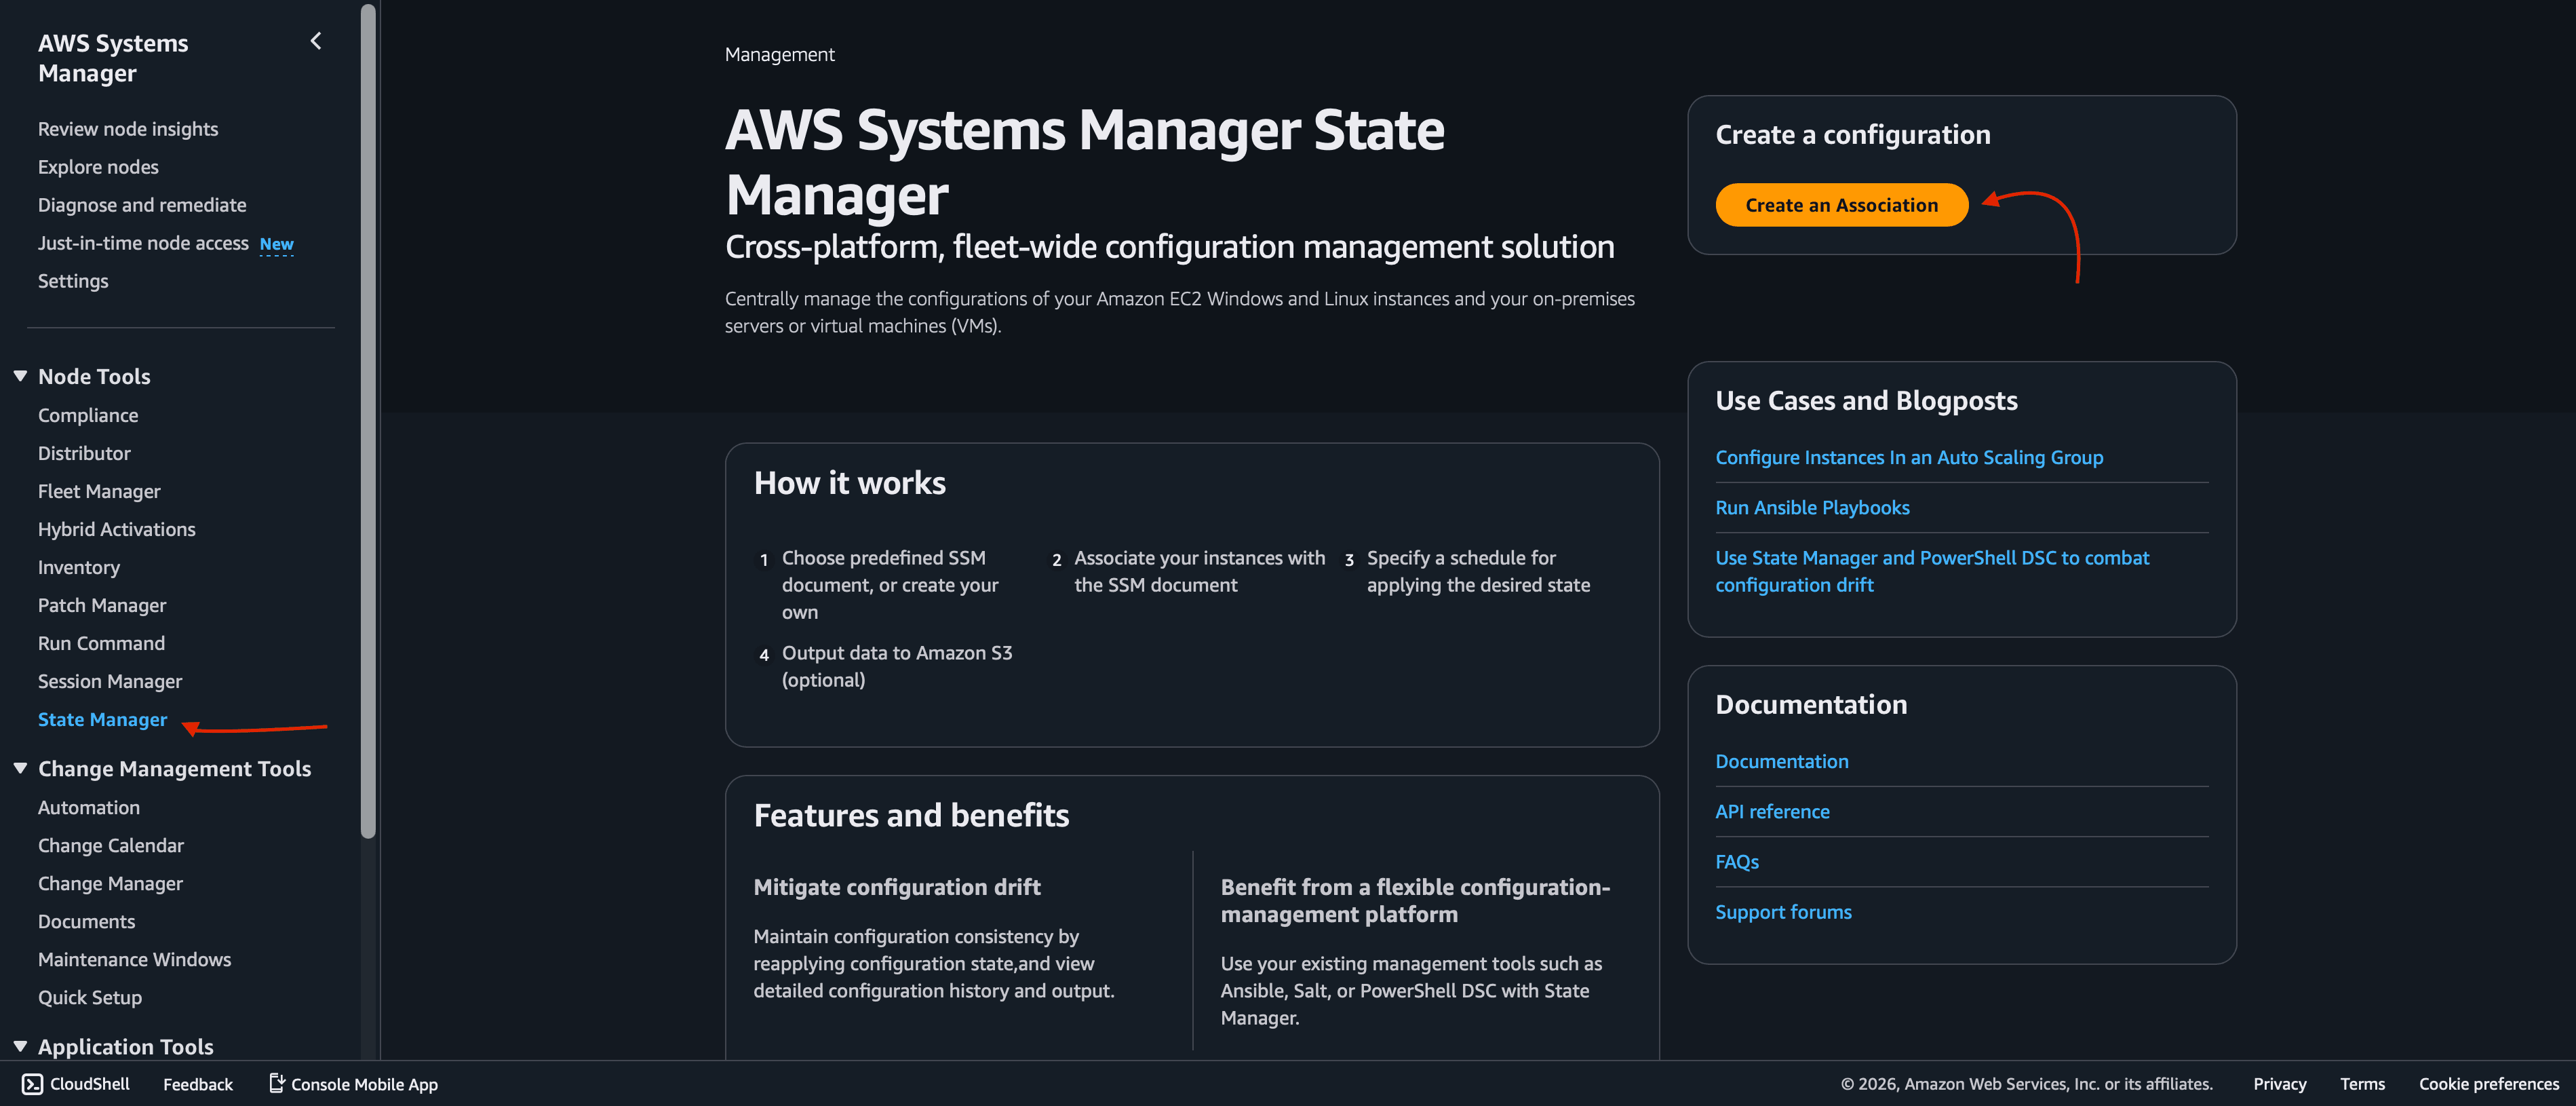Image resolution: width=2576 pixels, height=1106 pixels.
Task: Open Quick Setup
Action: pos(90,997)
